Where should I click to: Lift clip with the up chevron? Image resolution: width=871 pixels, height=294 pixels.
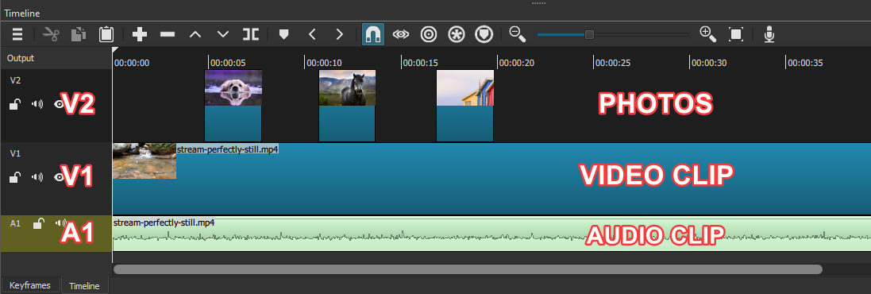click(195, 34)
